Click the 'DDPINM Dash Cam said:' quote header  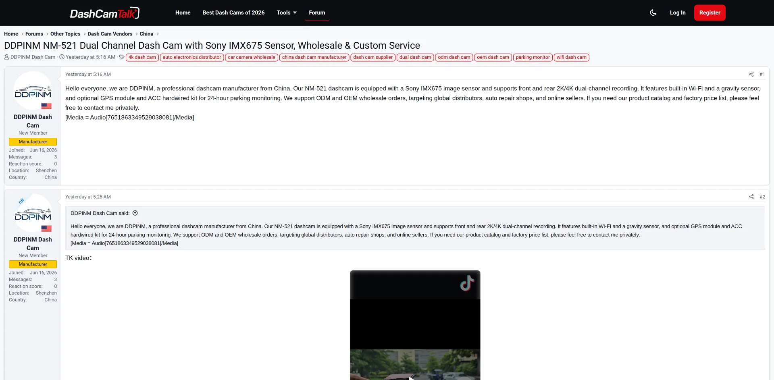tap(100, 213)
